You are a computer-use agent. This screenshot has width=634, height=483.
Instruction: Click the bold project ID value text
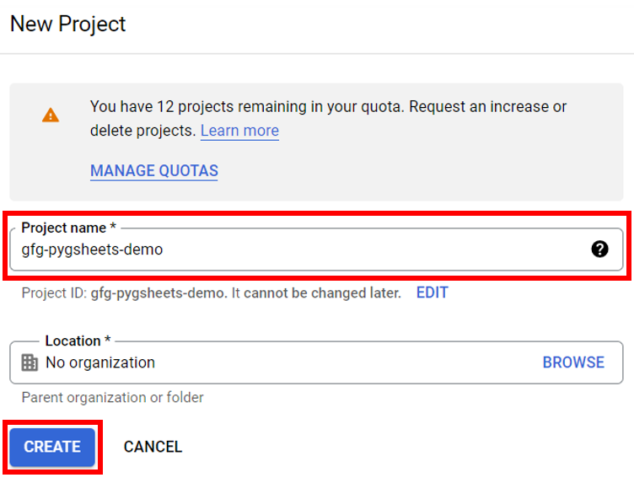[x=158, y=293]
